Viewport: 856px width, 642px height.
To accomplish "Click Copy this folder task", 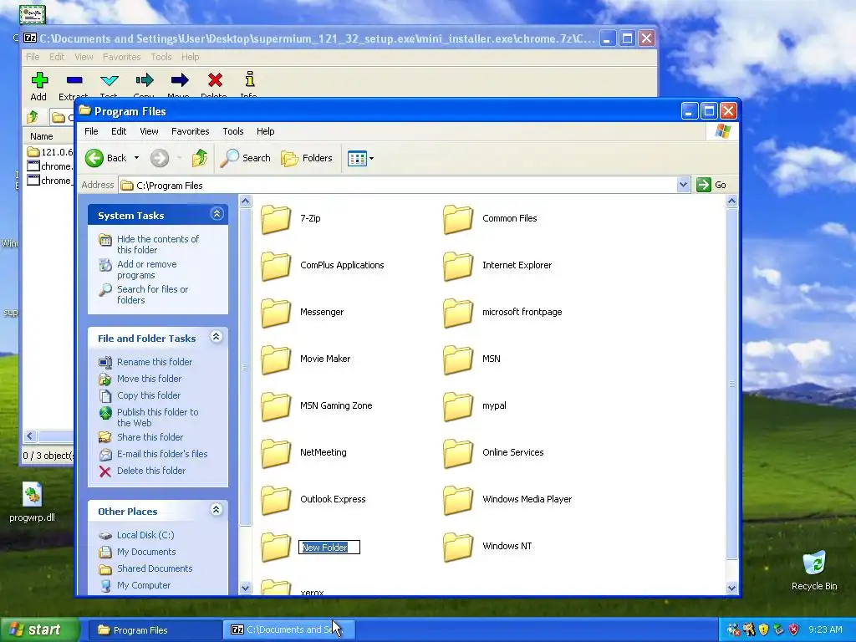I will [149, 395].
